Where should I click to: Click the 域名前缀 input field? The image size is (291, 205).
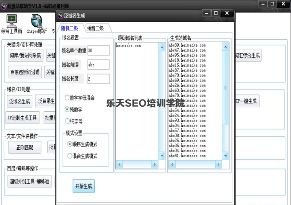tap(99, 64)
